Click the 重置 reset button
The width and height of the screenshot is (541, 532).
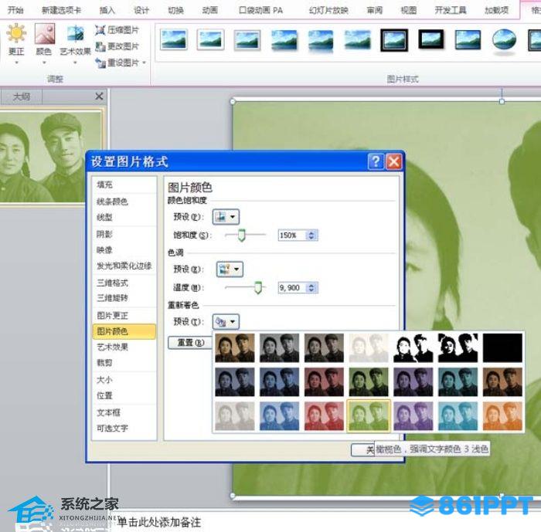[190, 343]
